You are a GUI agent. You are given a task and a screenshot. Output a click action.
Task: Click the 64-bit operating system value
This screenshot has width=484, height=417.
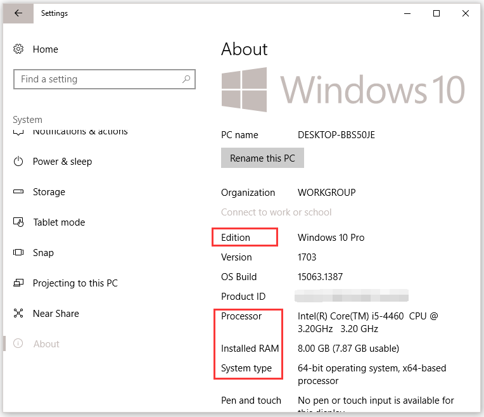tap(372, 375)
